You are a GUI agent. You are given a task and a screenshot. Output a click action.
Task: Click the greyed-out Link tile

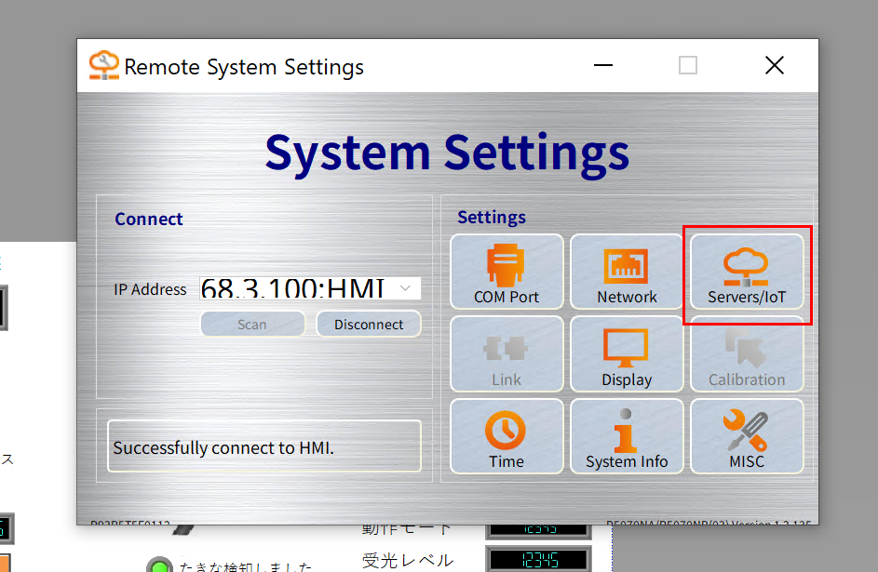point(507,354)
